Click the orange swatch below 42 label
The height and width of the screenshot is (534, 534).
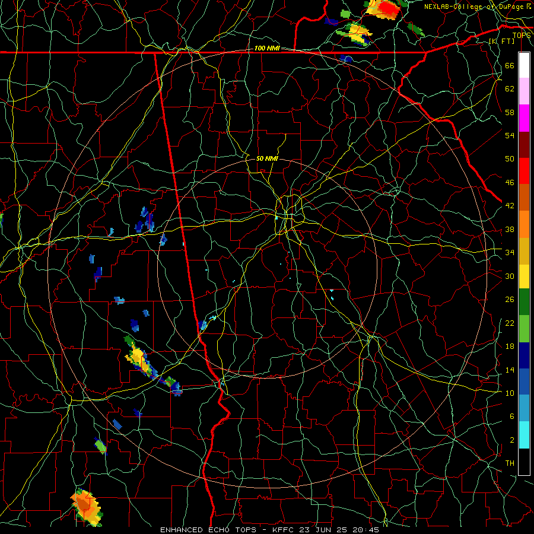[524, 224]
